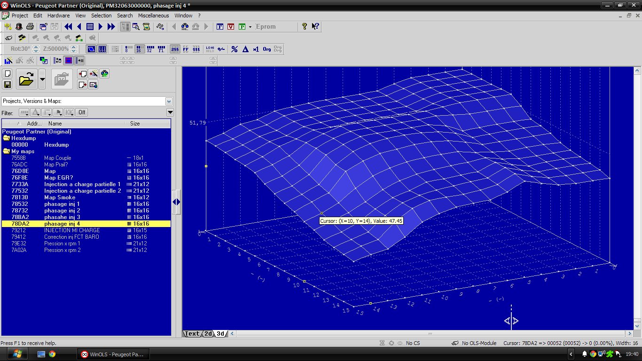Click the printer icon in the toolbar

pos(30,27)
